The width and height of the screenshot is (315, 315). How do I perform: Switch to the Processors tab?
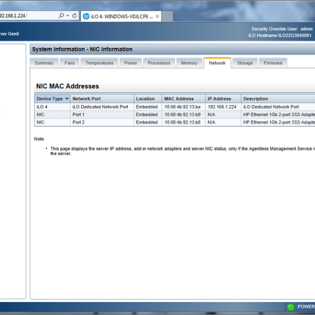tap(159, 63)
